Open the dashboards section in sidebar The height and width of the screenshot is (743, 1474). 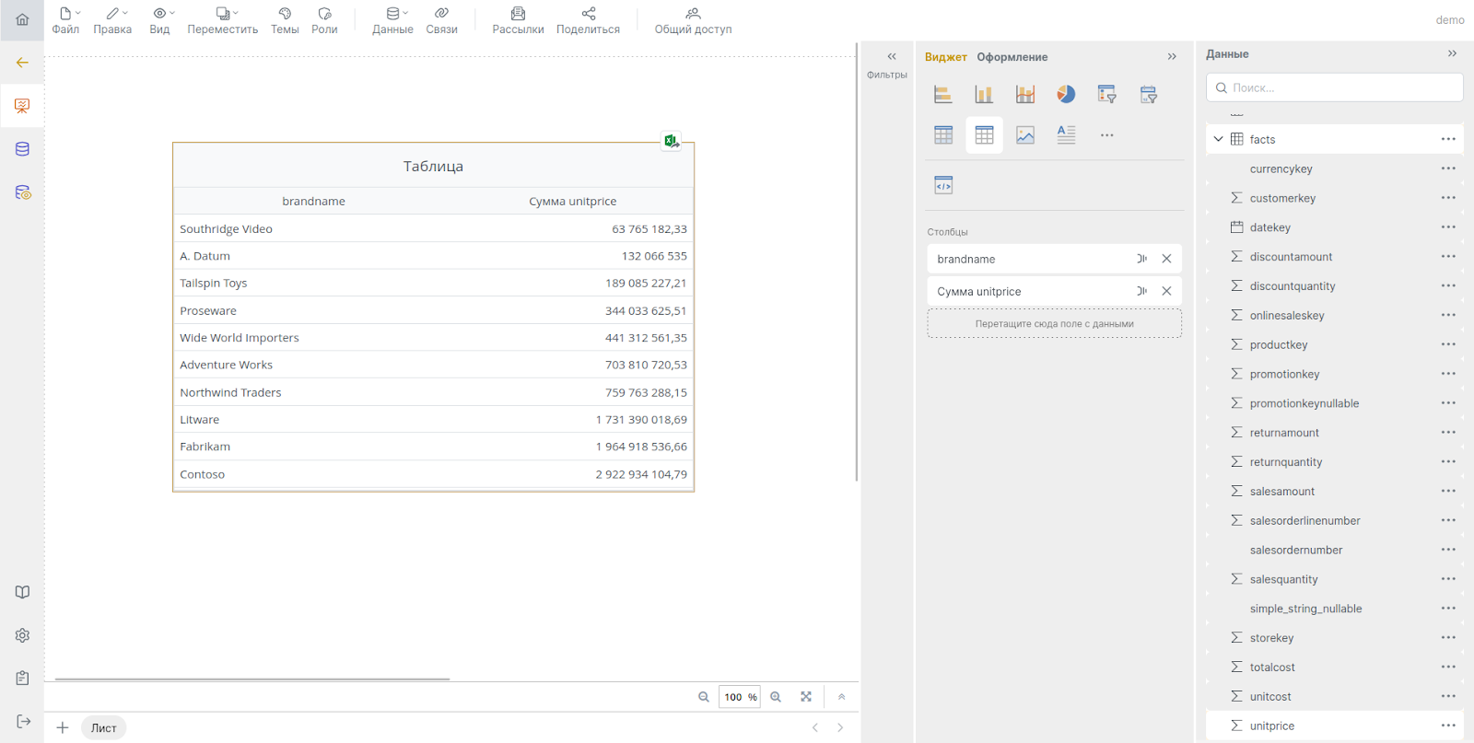[22, 106]
